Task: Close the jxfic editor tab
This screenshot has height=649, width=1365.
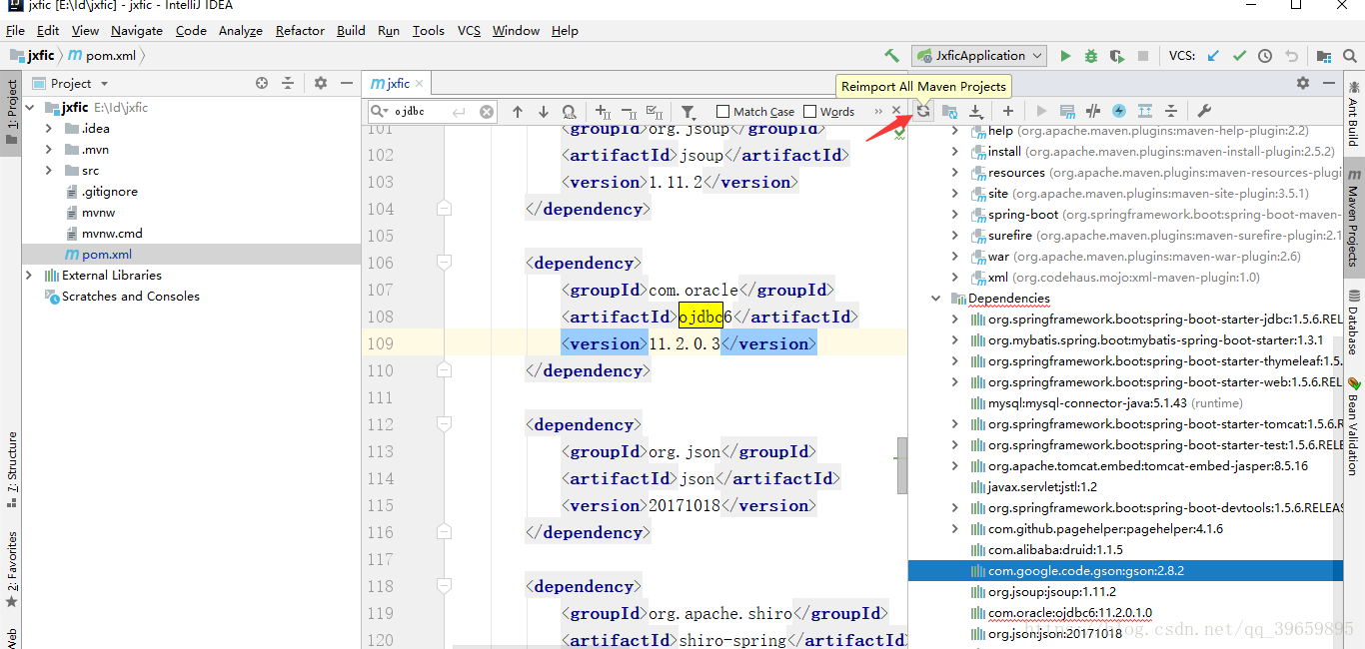Action: point(420,84)
